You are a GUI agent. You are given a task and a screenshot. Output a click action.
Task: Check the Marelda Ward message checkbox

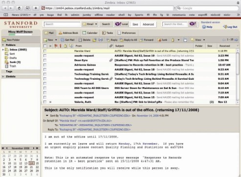45,51
